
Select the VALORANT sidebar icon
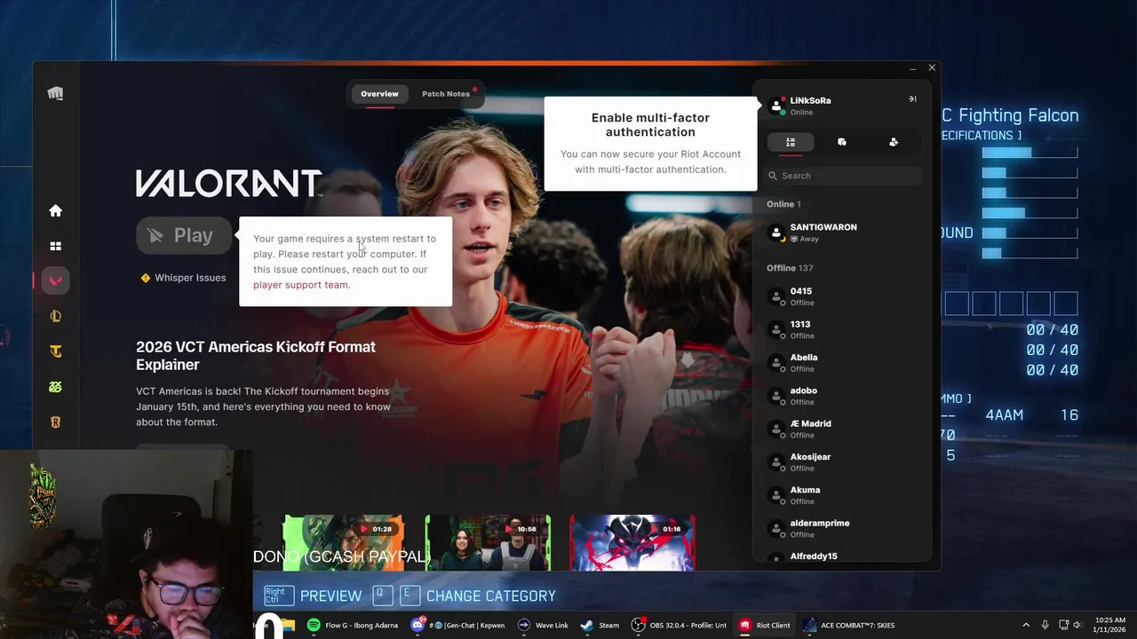click(x=55, y=280)
